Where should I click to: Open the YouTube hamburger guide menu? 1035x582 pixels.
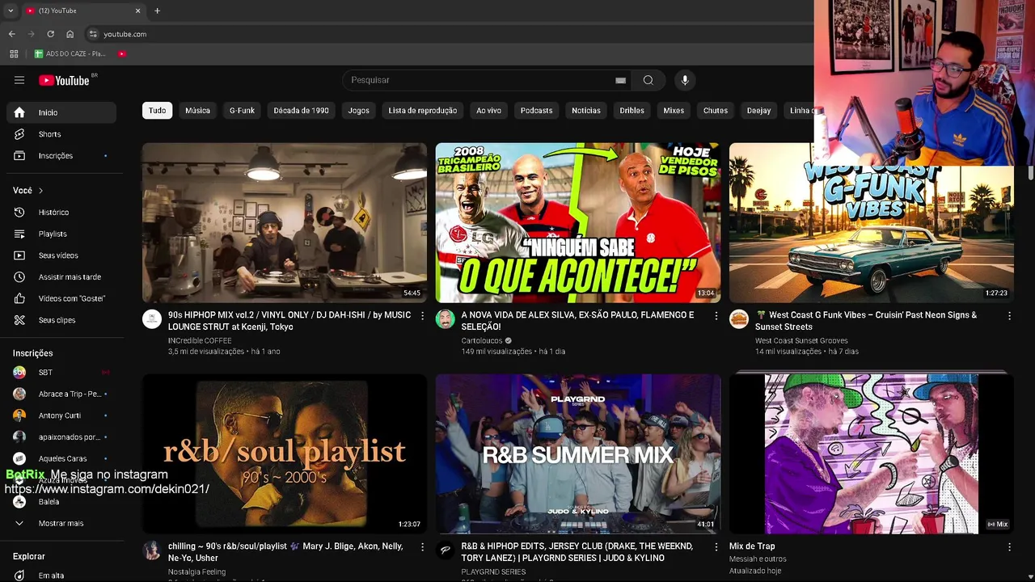point(19,80)
